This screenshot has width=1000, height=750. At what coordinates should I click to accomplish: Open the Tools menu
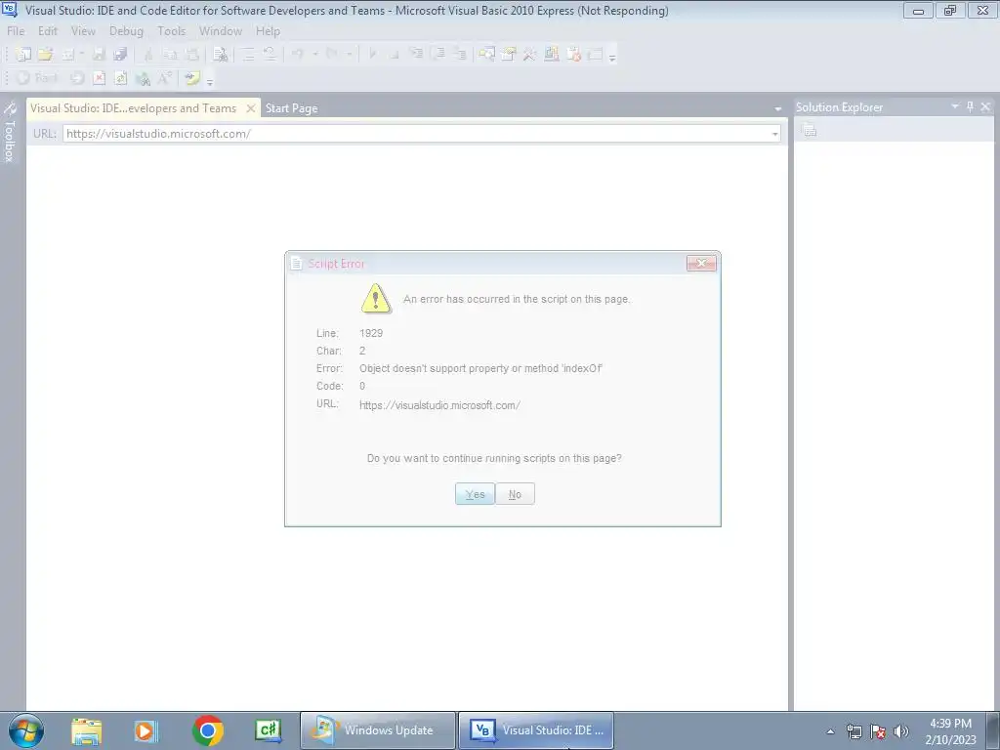[x=171, y=30]
